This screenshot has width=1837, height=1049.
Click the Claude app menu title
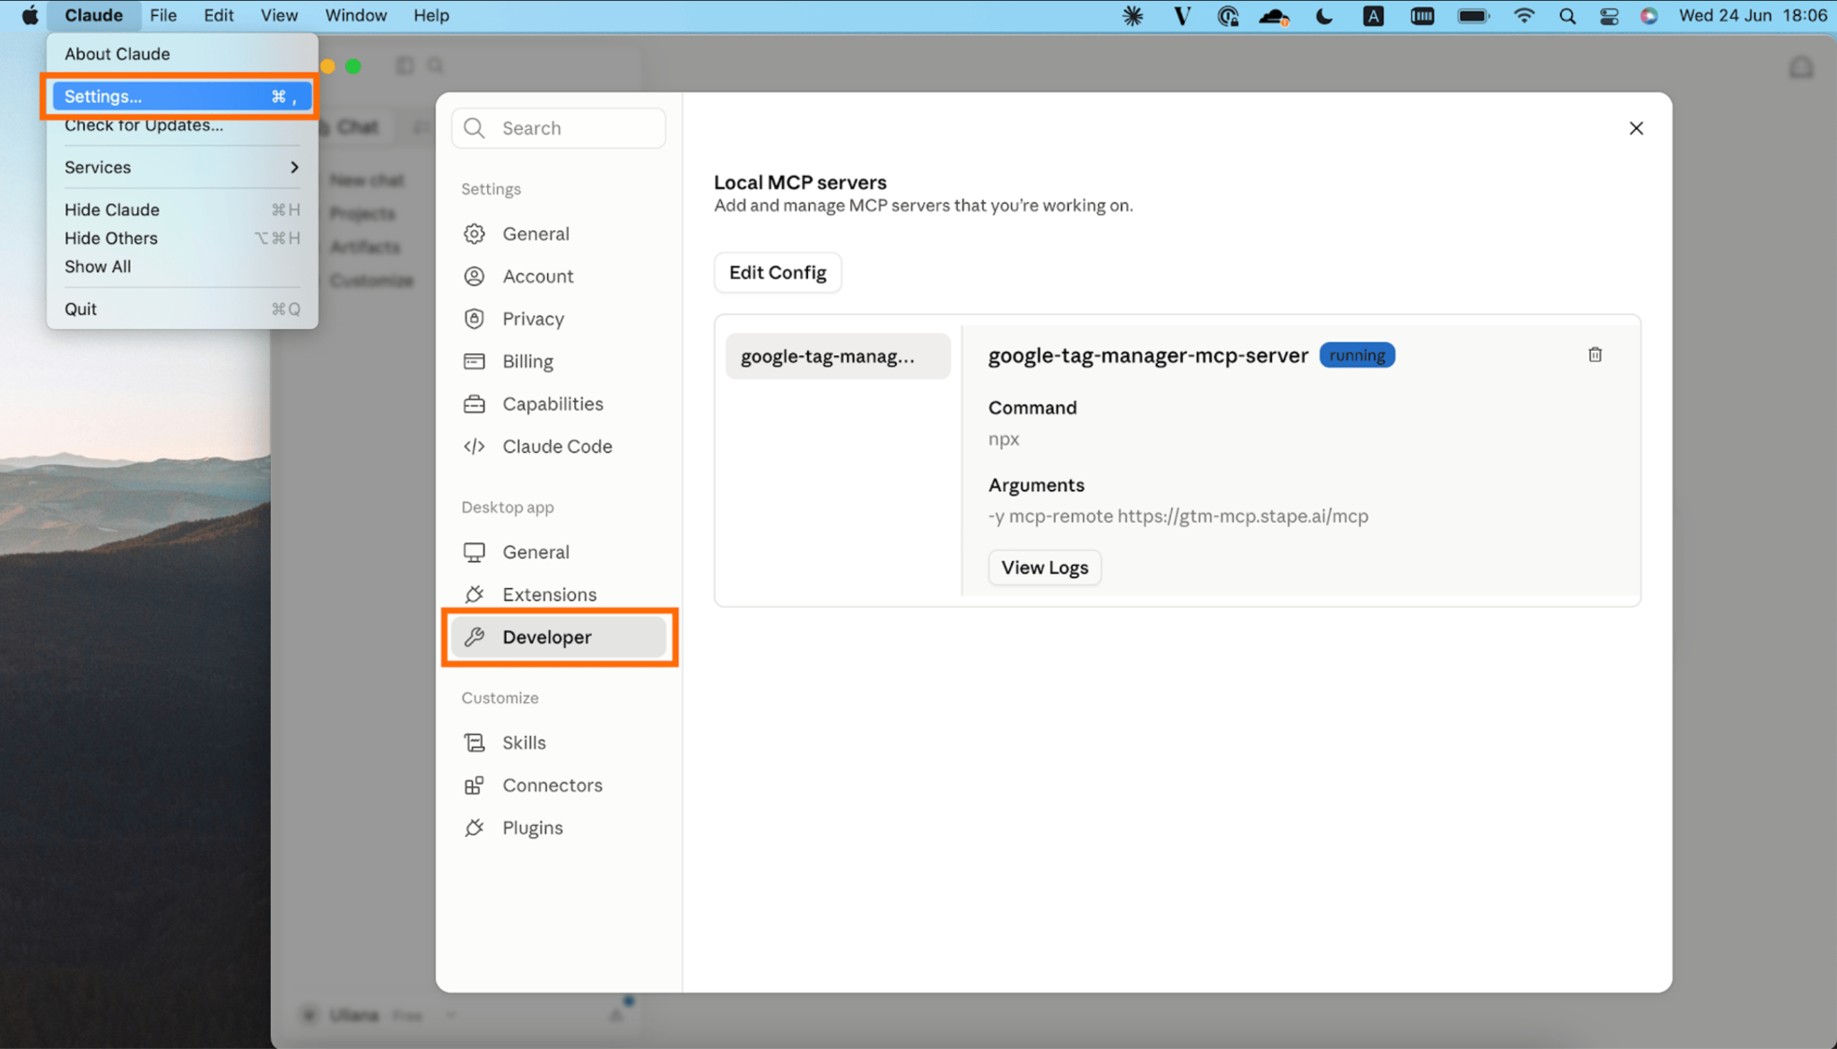coord(93,15)
